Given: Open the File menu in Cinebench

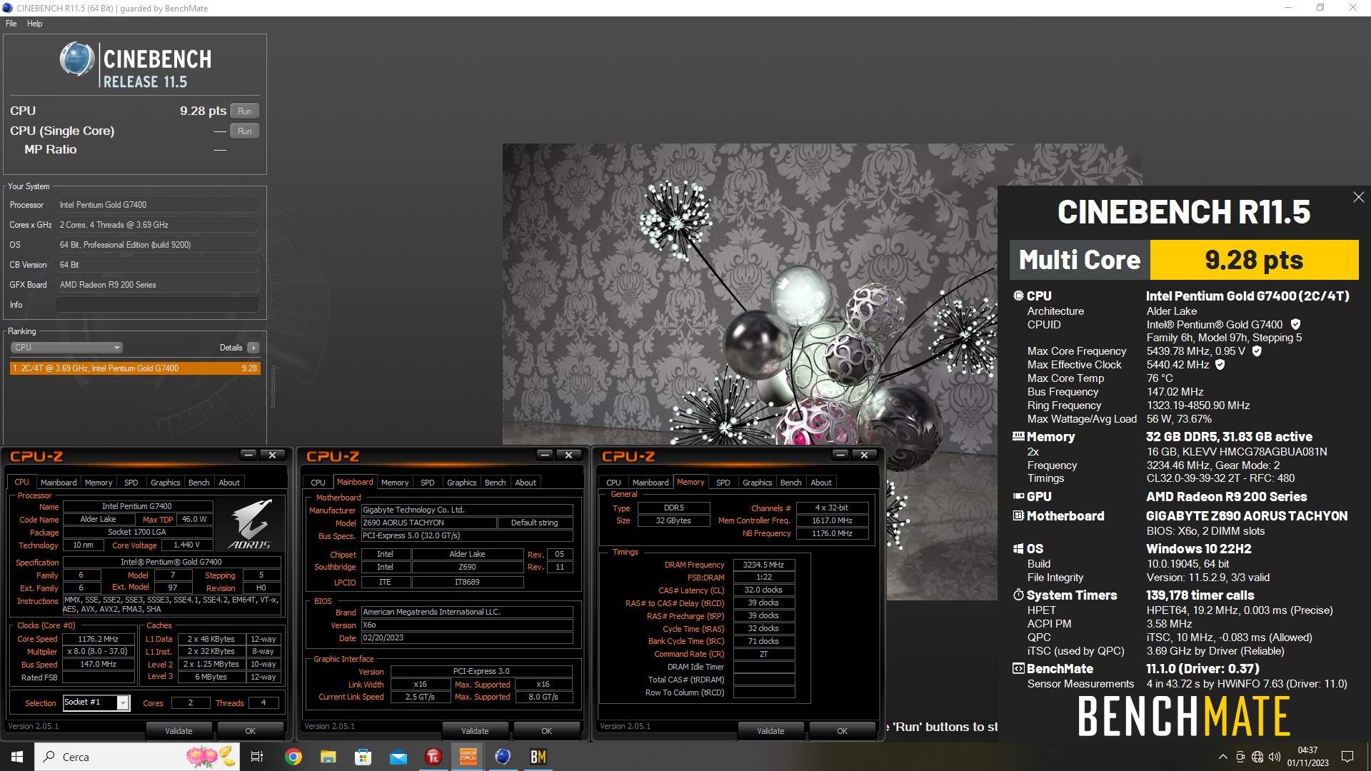Looking at the screenshot, I should [11, 24].
